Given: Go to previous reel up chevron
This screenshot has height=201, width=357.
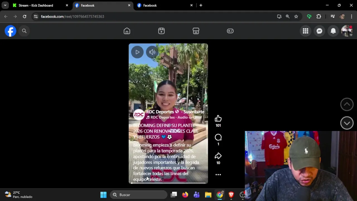Looking at the screenshot, I should [x=347, y=104].
